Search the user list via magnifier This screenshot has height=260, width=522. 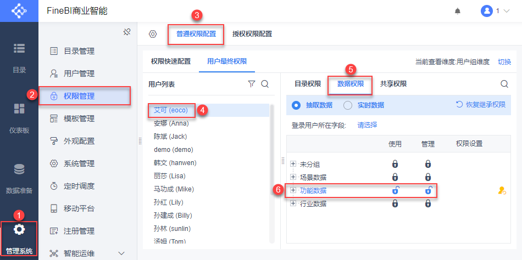265,84
